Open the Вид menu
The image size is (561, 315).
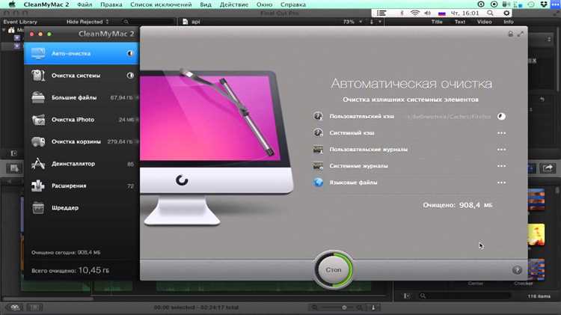pos(206,4)
